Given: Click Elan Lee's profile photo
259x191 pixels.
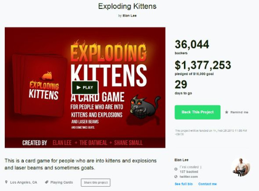Looking at the screenshot, I should (x=241, y=167).
